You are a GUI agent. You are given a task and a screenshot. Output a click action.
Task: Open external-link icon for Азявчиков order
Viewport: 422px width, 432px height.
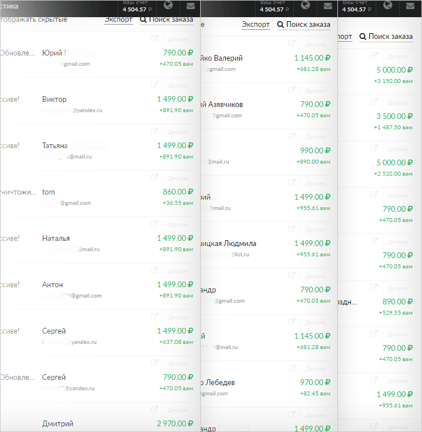(292, 90)
